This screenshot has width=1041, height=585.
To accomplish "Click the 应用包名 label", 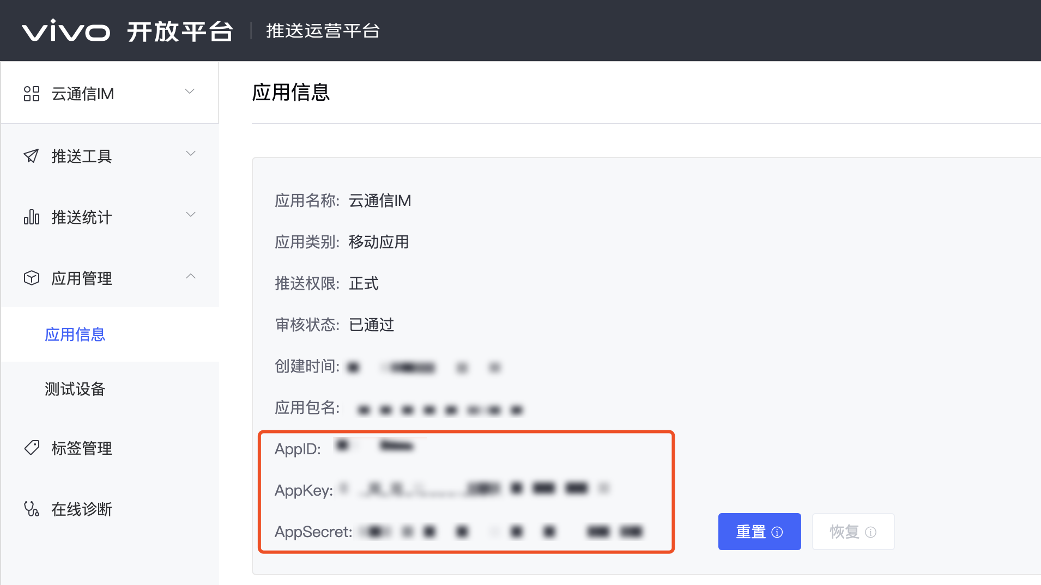I will 307,408.
